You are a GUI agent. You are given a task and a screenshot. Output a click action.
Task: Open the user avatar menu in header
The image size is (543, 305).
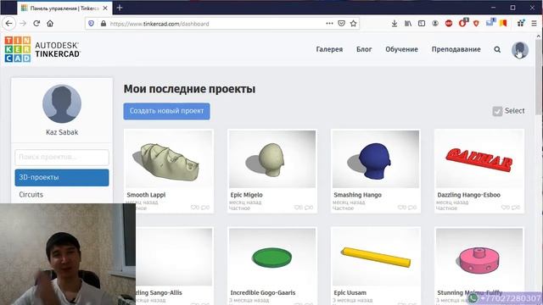[x=520, y=50]
